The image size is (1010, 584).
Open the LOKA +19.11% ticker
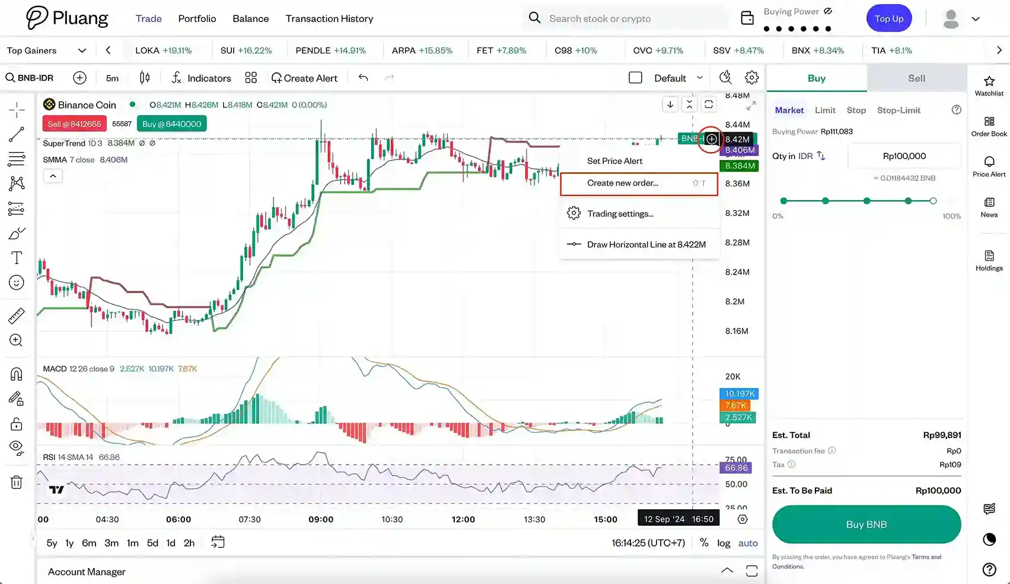(x=163, y=50)
